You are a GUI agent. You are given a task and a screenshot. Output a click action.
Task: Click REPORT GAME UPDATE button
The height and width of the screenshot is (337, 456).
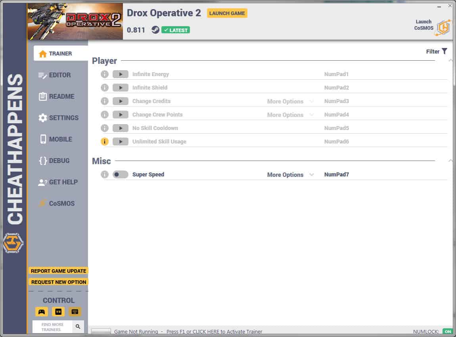(58, 271)
